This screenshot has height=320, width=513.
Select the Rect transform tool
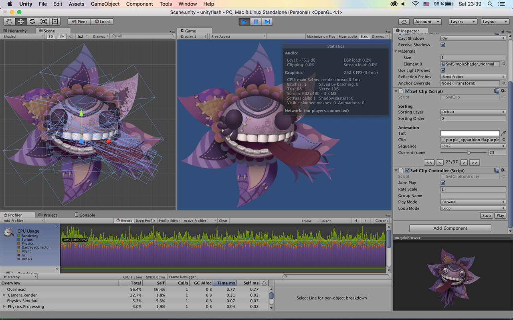click(55, 22)
